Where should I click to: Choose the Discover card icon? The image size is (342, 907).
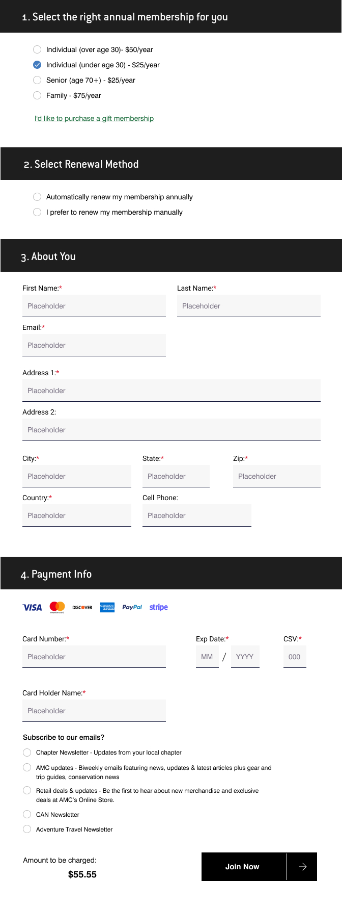(x=82, y=607)
